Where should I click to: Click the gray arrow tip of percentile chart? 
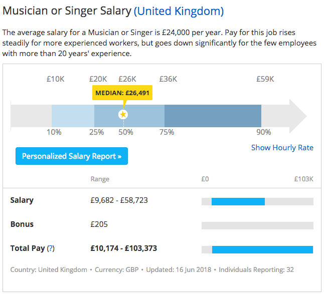pos(298,116)
